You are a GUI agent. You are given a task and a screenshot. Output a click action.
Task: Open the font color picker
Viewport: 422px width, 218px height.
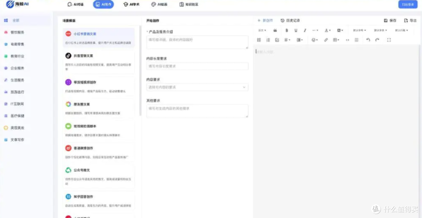tap(327, 30)
